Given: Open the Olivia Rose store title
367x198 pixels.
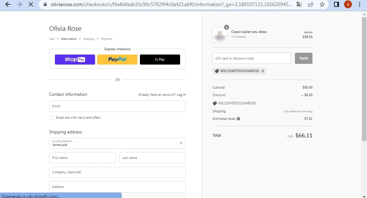Looking at the screenshot, I should pos(65,29).
